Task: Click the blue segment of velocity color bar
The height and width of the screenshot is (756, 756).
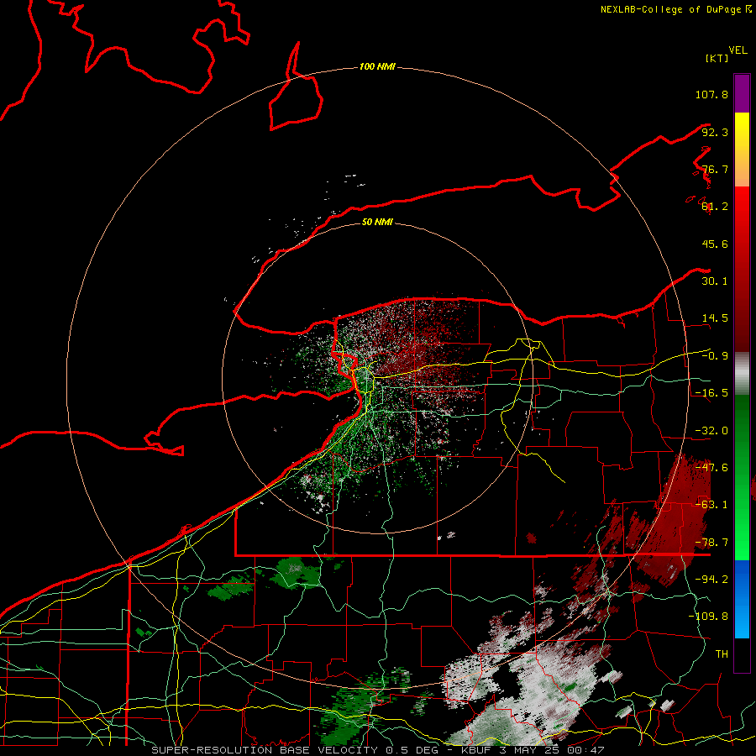Action: [x=742, y=599]
